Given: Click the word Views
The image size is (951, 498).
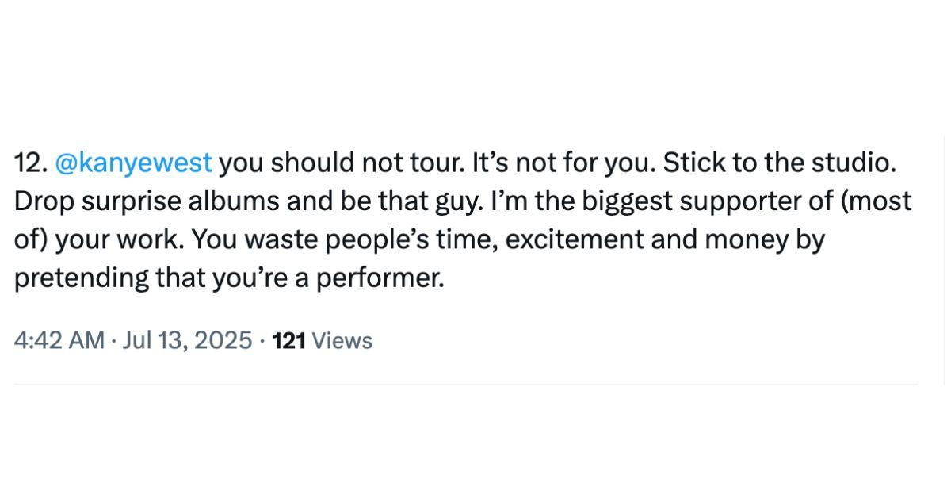Looking at the screenshot, I should [342, 341].
